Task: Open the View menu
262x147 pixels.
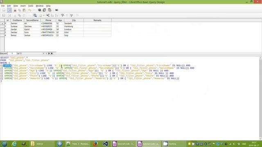Action: [16, 6]
